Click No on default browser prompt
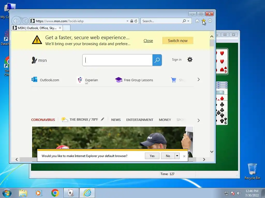 (x=168, y=156)
